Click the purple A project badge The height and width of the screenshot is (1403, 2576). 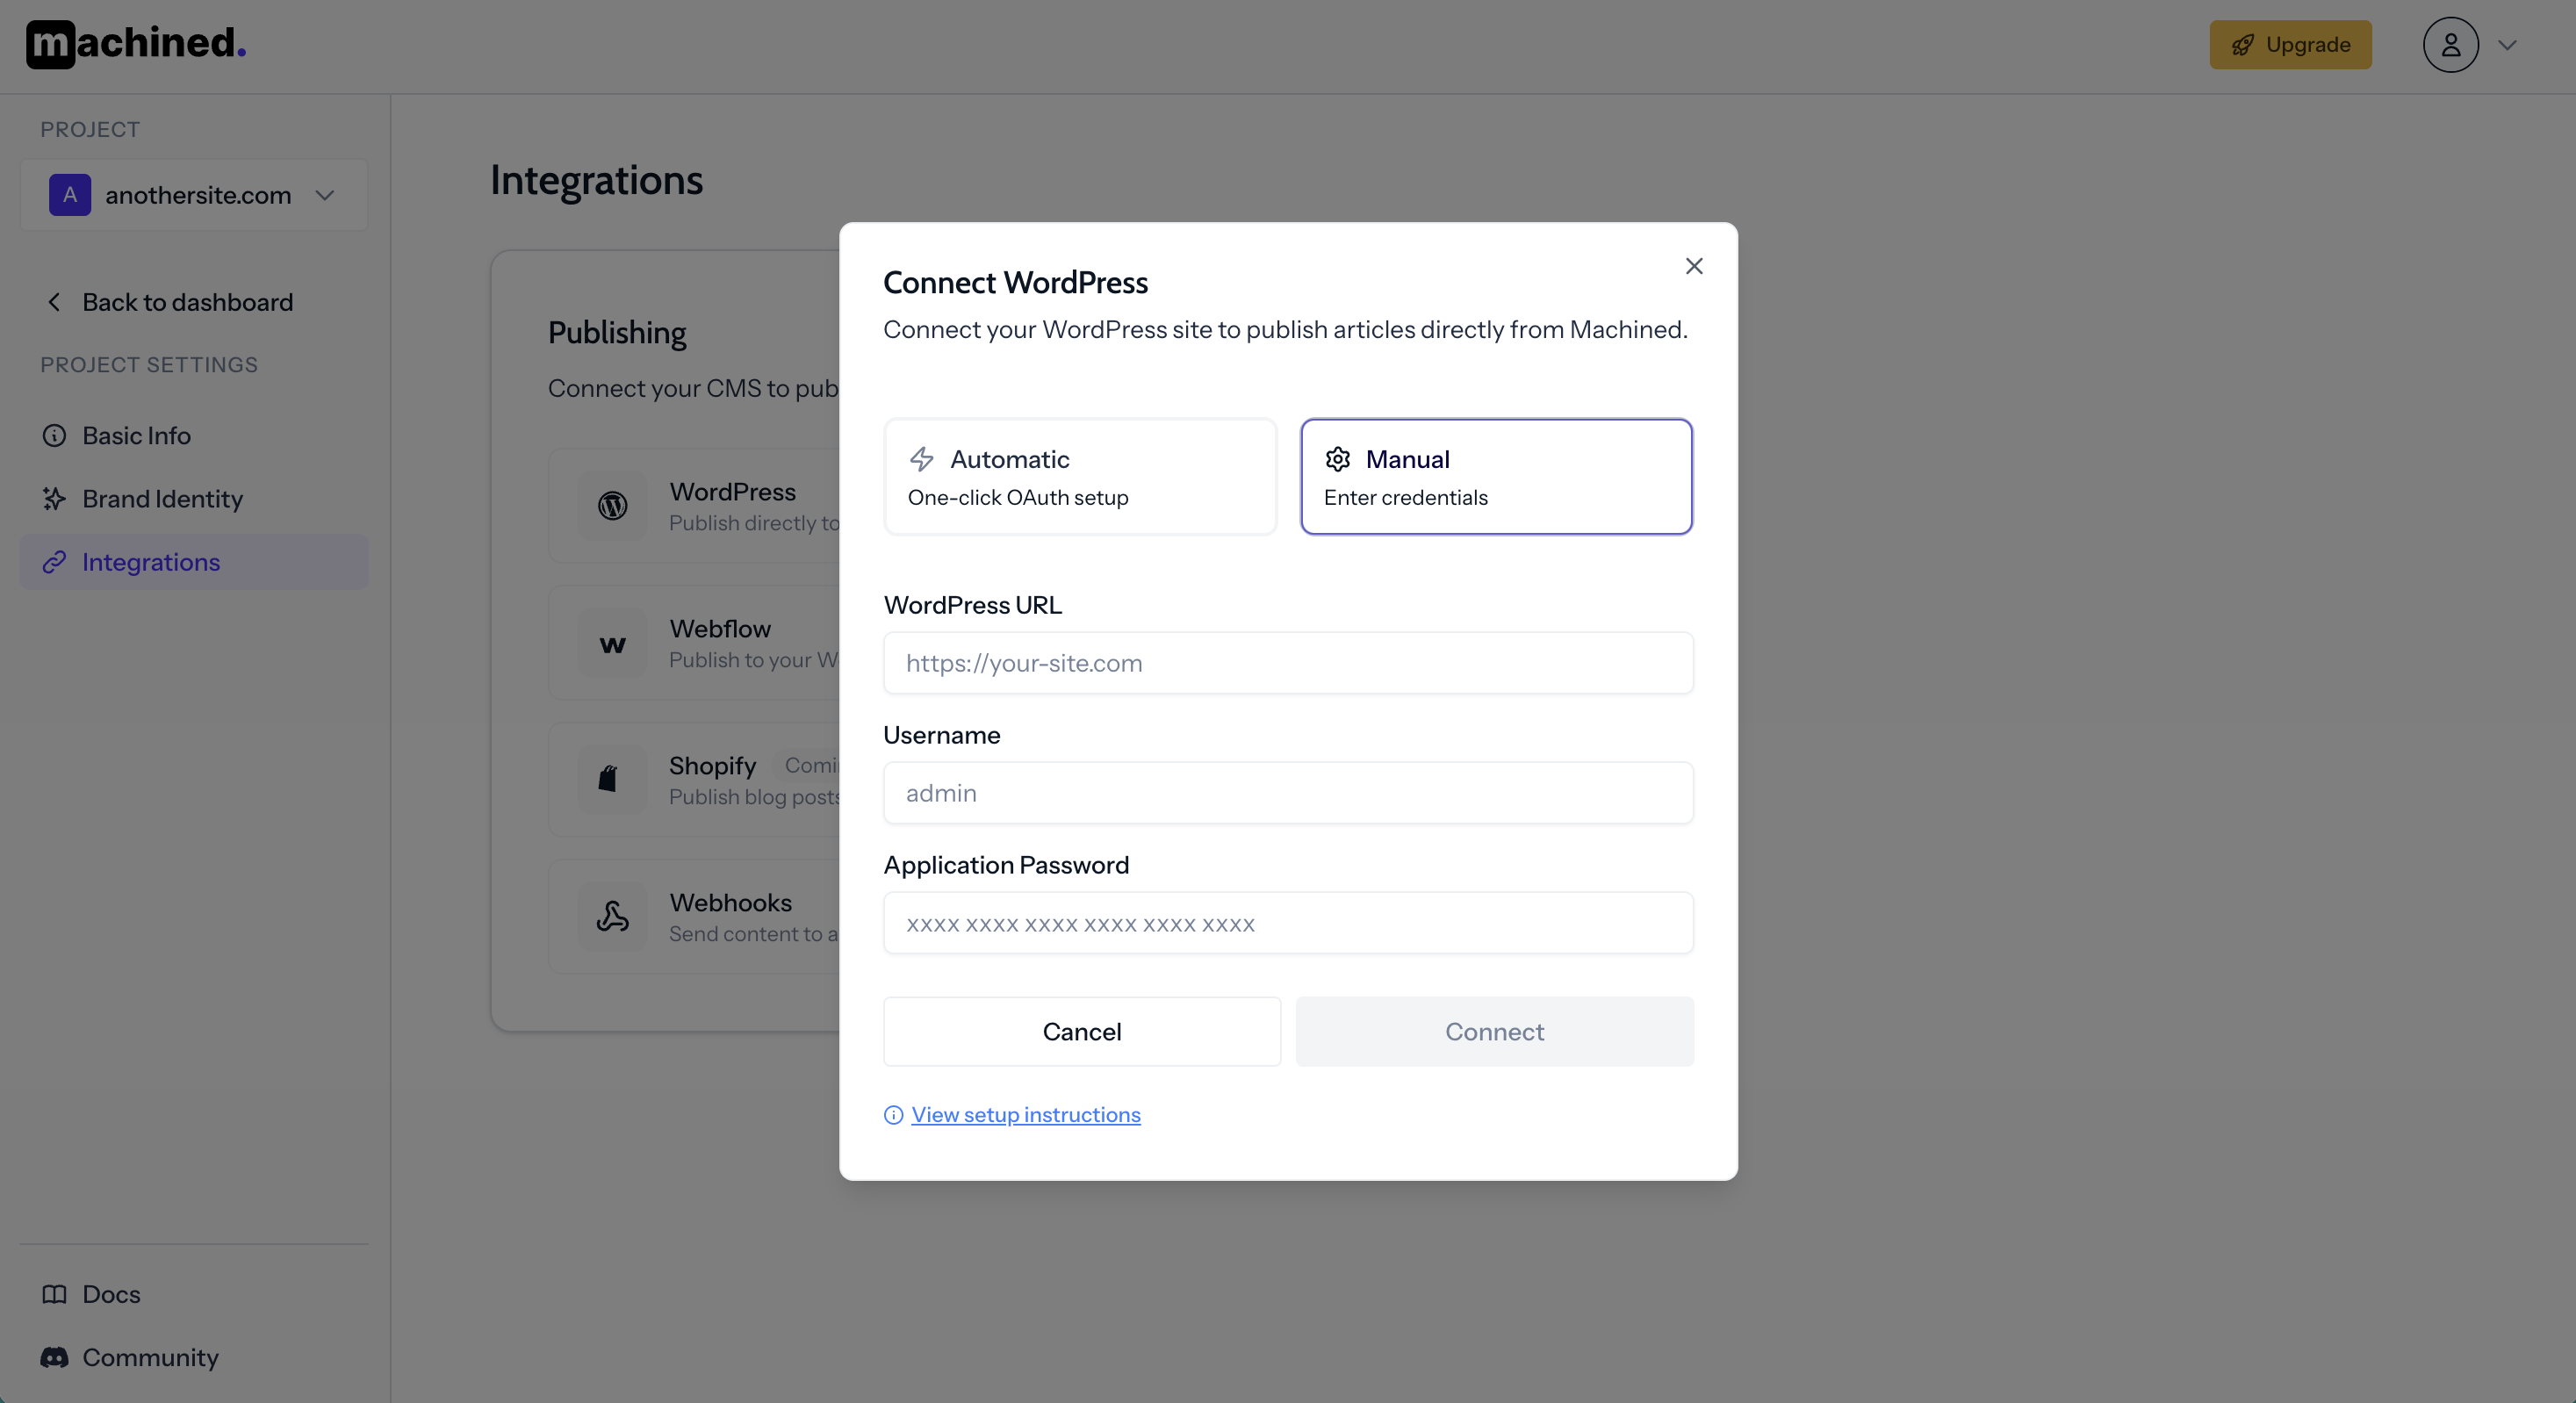point(70,195)
